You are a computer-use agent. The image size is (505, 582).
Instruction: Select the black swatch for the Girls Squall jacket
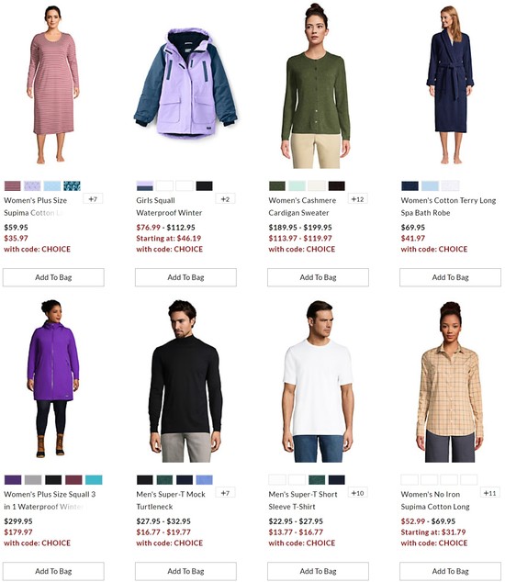click(204, 185)
